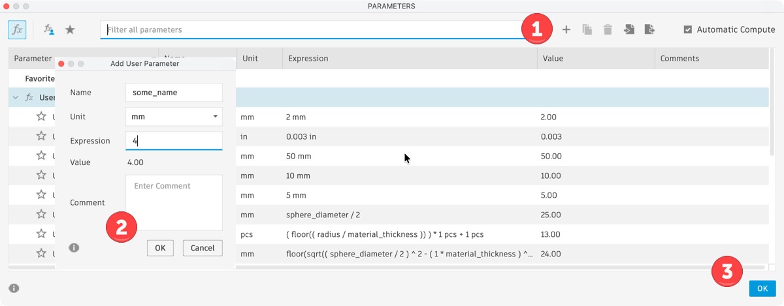Click value cell '2.00'

pos(549,117)
